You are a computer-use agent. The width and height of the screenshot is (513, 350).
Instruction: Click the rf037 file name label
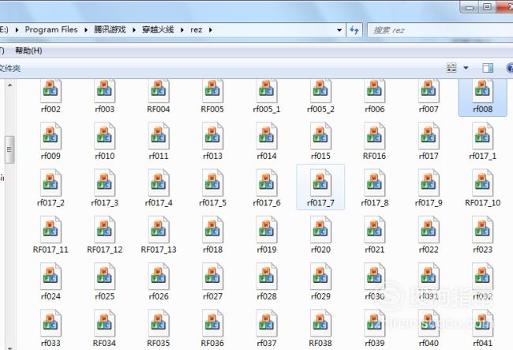click(267, 343)
